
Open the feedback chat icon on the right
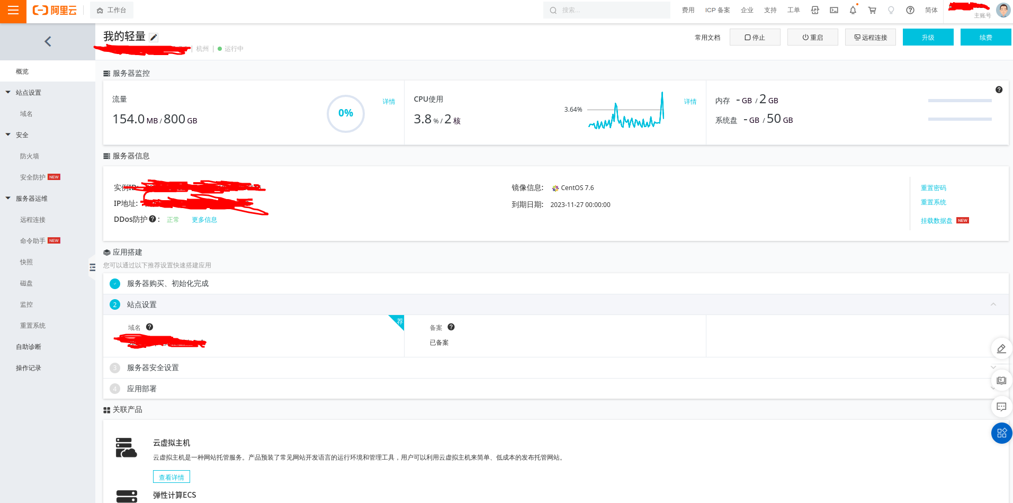1001,407
